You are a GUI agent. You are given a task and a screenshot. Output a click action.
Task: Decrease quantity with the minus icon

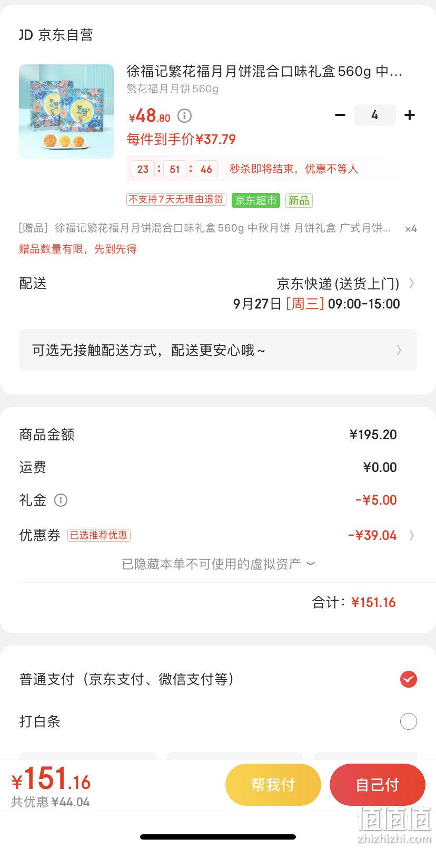(340, 115)
